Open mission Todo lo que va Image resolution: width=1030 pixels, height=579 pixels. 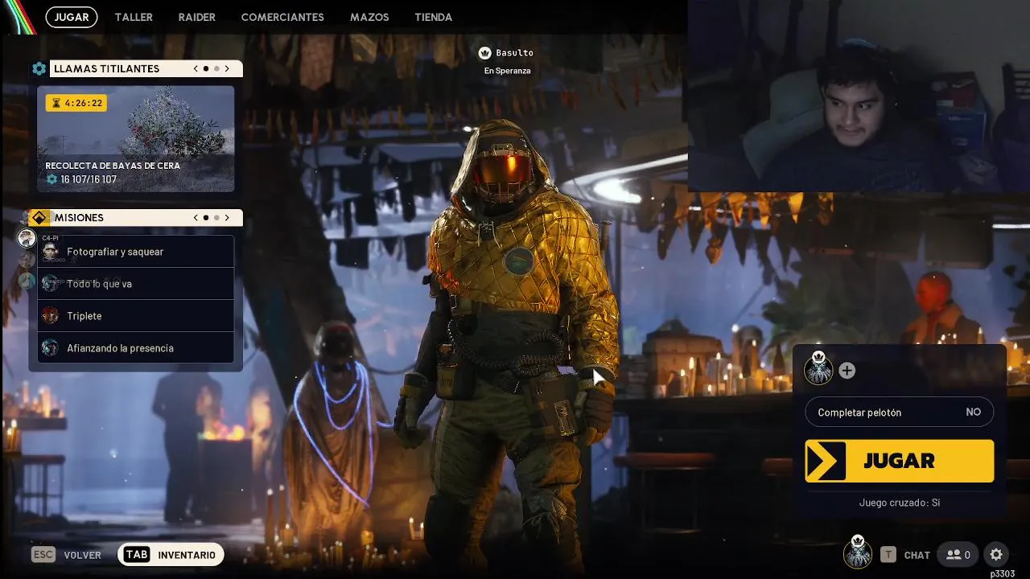(x=135, y=284)
